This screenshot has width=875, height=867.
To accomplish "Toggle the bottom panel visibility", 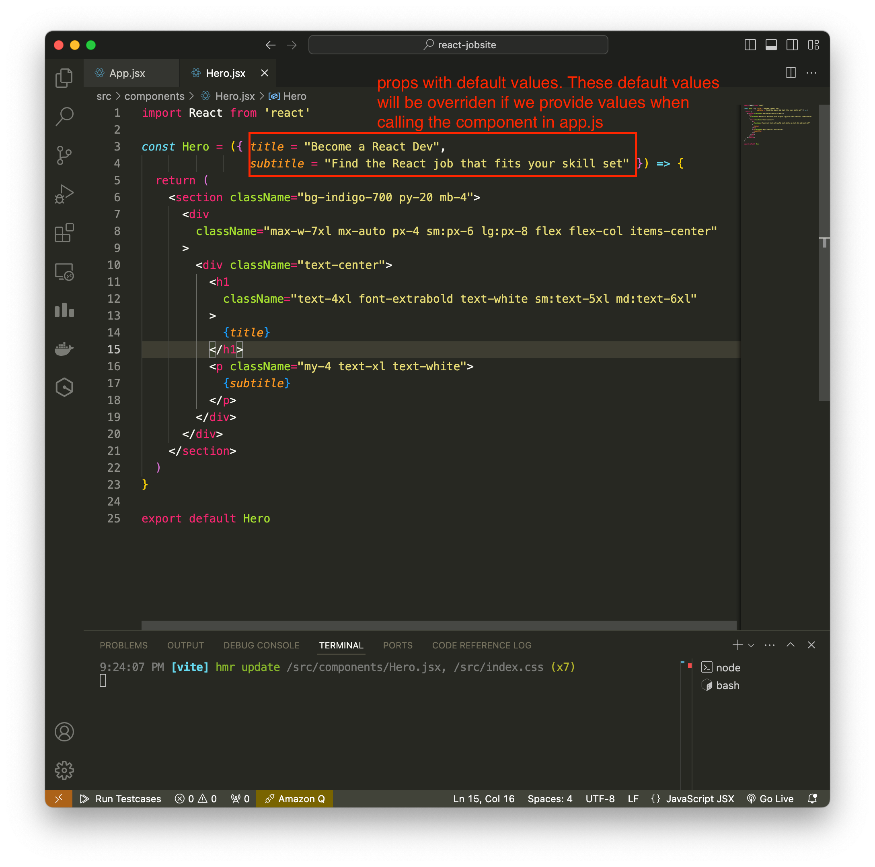I will (771, 45).
